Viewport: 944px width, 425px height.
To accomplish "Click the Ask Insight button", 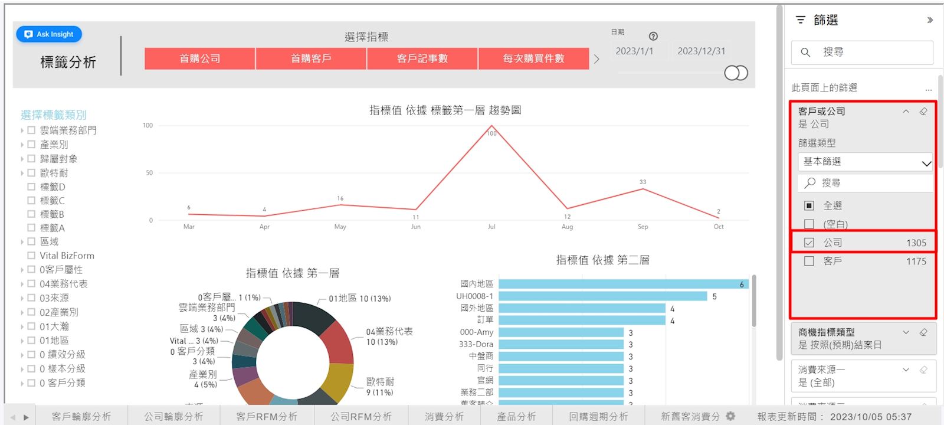I will point(49,34).
